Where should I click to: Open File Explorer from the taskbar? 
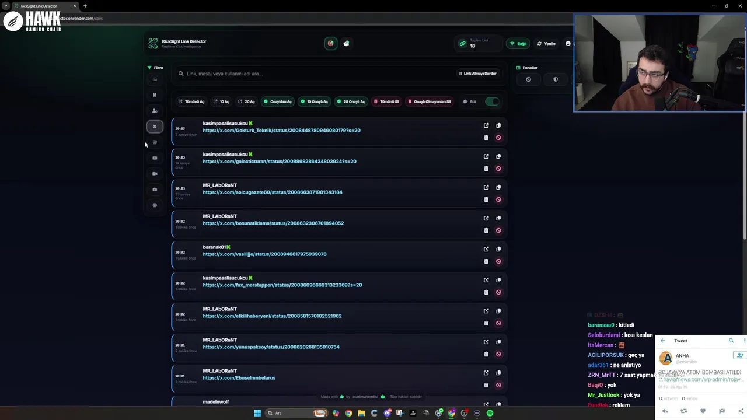coord(361,413)
